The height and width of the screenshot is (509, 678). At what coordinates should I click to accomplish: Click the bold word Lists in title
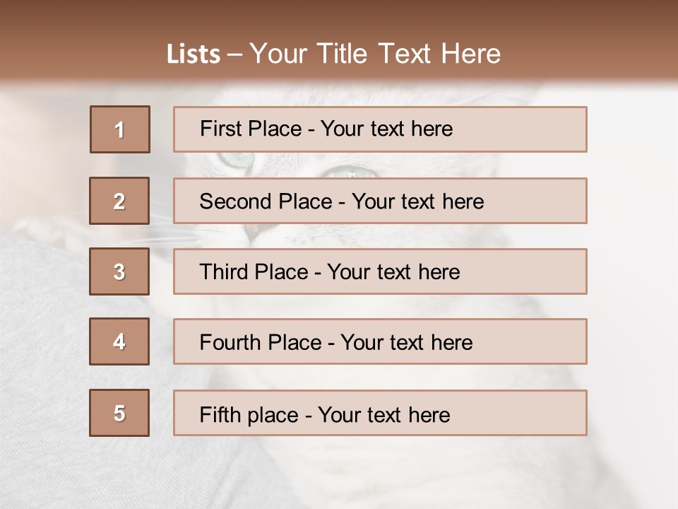(x=194, y=54)
